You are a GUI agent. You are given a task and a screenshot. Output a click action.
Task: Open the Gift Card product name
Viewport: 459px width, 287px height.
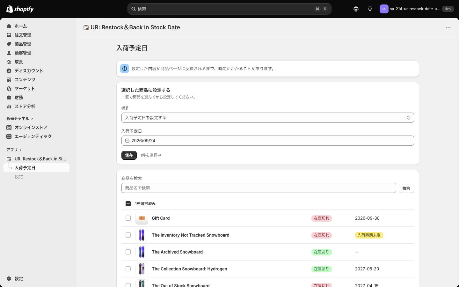(x=161, y=218)
